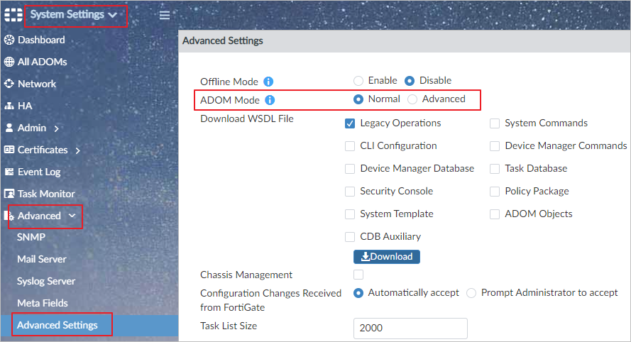Open the Syslog Server submenu item
This screenshot has width=631, height=342.
pyautogui.click(x=46, y=281)
